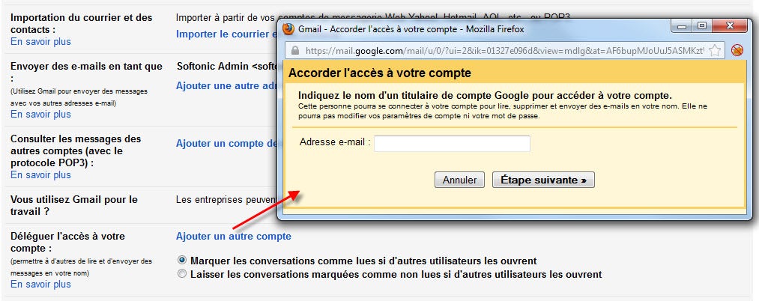
Task: Click the Adresse e-mail input field
Action: click(x=452, y=144)
